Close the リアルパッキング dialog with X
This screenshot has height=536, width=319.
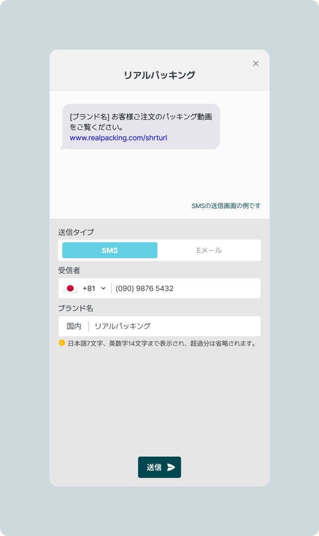click(256, 64)
